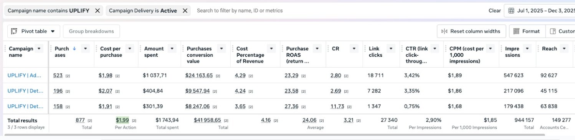Viewport: 575px width, 140px height.
Task: Open CPM column dropdown arrow
Action: tap(491, 49)
